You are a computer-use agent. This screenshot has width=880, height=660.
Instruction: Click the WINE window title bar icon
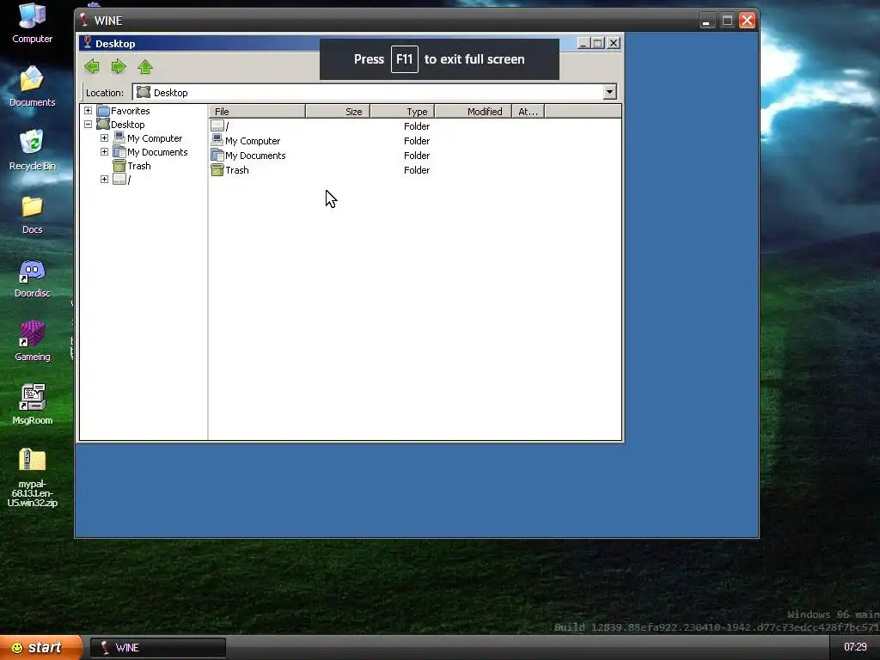[84, 21]
